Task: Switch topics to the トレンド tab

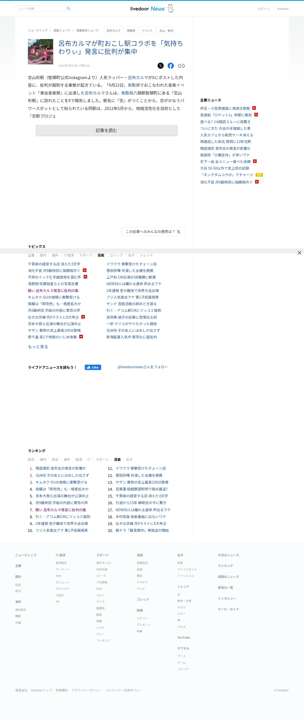Action: click(146, 255)
